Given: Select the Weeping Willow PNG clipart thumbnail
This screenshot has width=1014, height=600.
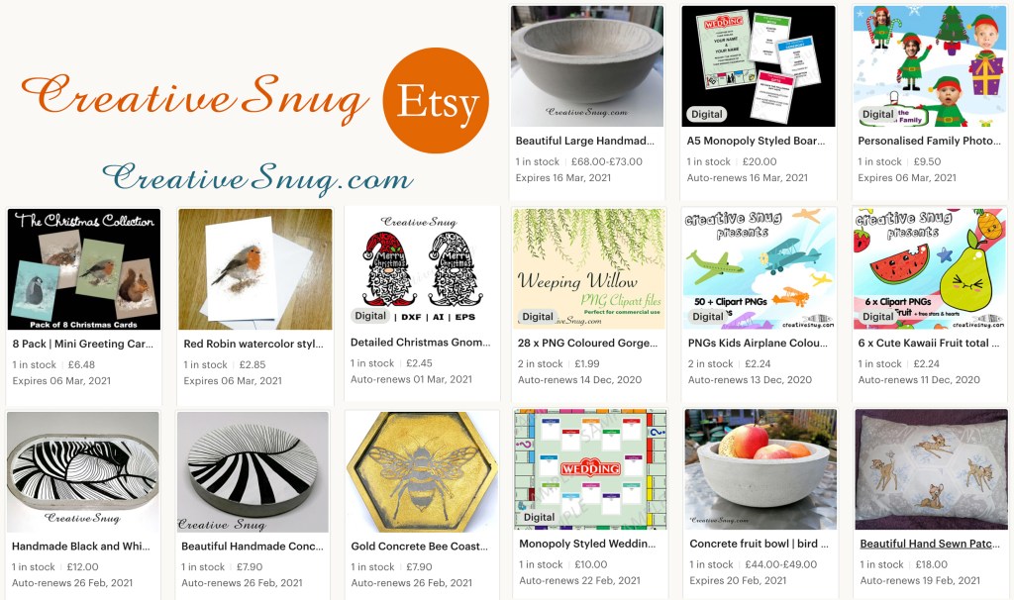Looking at the screenshot, I should tap(588, 267).
